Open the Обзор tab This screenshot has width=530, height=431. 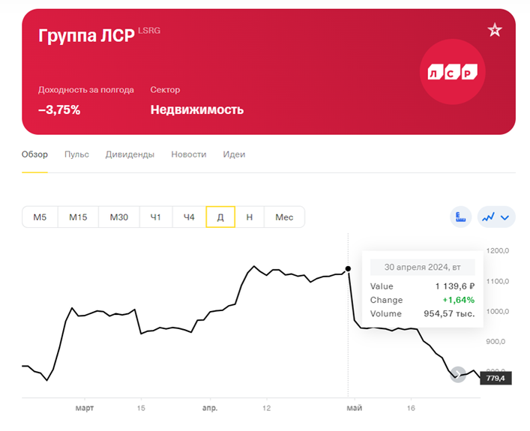(x=34, y=154)
